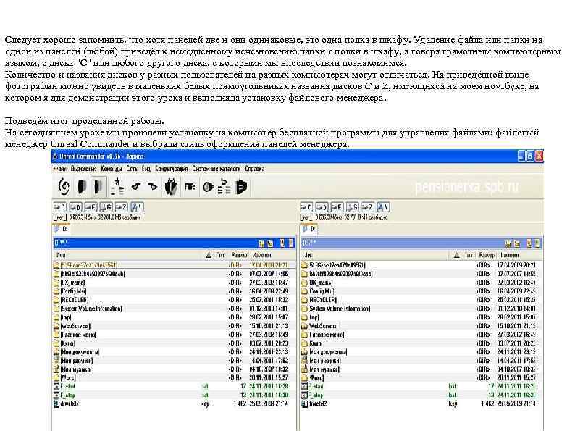Screen dimensions: 575x431
Task: Open the Выделение menu
Action: (x=83, y=169)
